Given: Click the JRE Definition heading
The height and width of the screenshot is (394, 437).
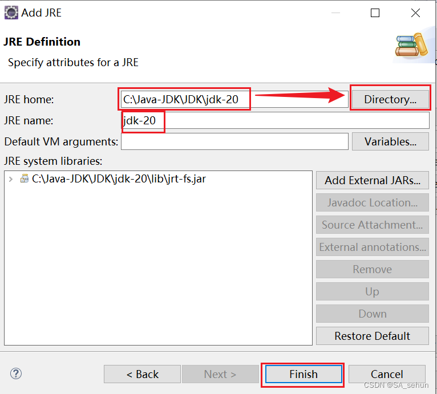Looking at the screenshot, I should coord(42,42).
